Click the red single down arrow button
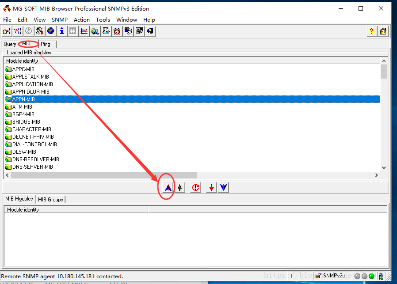Viewport: 397px width, 284px height. pos(211,188)
